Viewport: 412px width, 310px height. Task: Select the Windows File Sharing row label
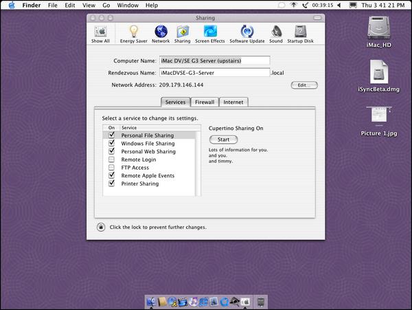pyautogui.click(x=148, y=144)
